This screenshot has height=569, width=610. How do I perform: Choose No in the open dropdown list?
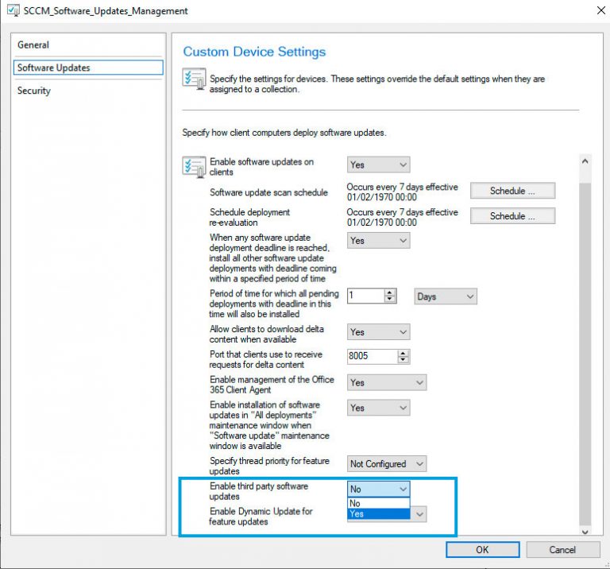coord(378,503)
